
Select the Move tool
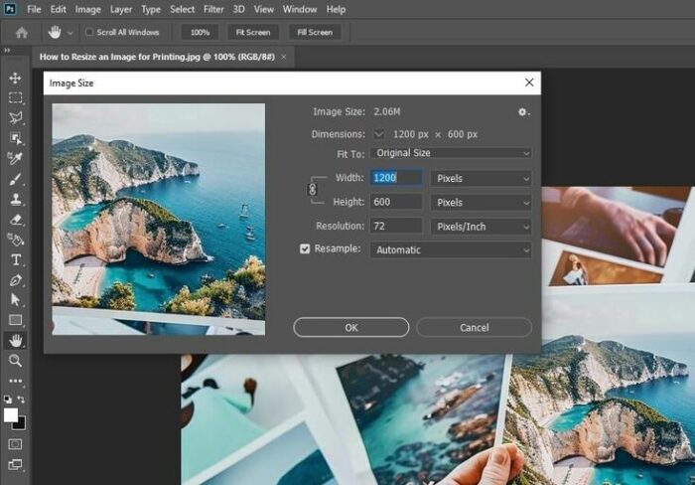(x=15, y=79)
